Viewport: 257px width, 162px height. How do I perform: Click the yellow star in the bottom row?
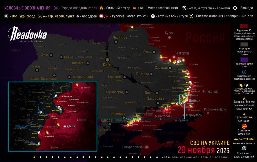pyautogui.click(x=34, y=157)
